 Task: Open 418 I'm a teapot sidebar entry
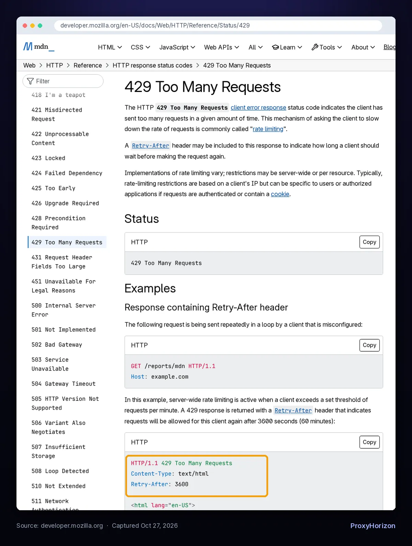tap(58, 95)
